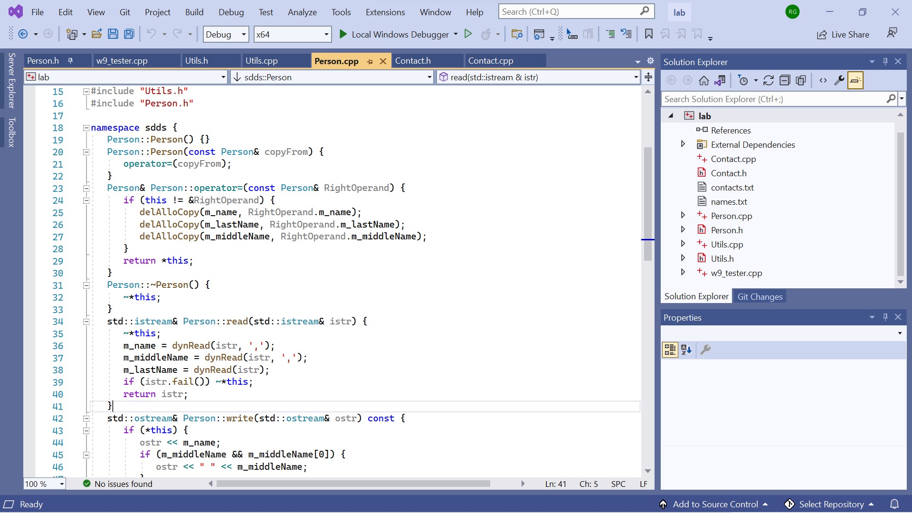The height and width of the screenshot is (513, 912).
Task: Collapse All in Solution Explorer toolbar
Action: coord(785,81)
